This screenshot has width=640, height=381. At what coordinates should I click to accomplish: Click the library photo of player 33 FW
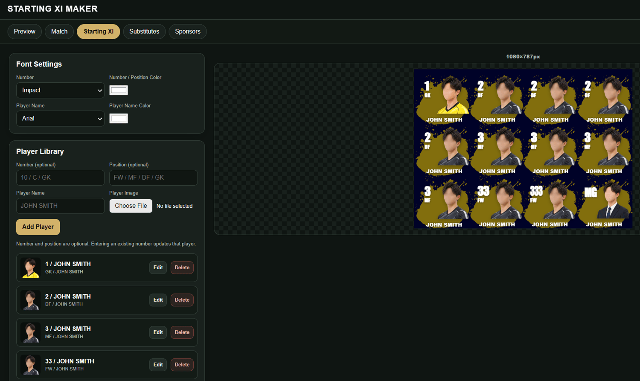[30, 365]
